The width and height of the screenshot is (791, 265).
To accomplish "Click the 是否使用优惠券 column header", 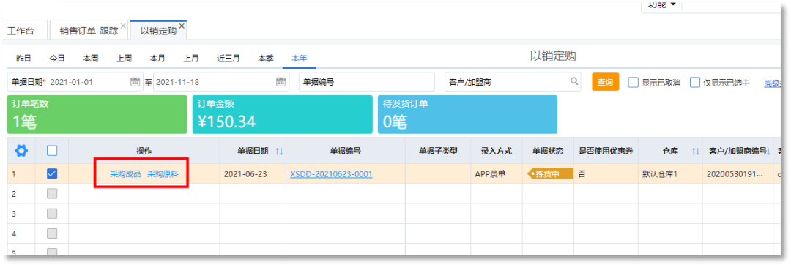I will pyautogui.click(x=606, y=151).
